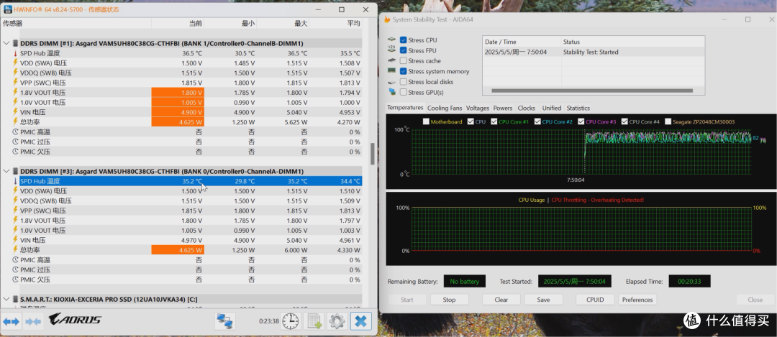
Task: Enable the Seagate ZP2048CM30003 graph checkbox
Action: point(668,121)
